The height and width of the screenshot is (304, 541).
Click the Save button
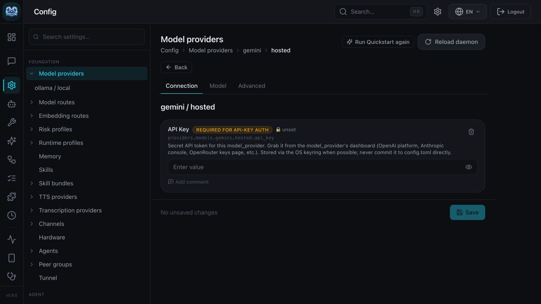point(467,212)
